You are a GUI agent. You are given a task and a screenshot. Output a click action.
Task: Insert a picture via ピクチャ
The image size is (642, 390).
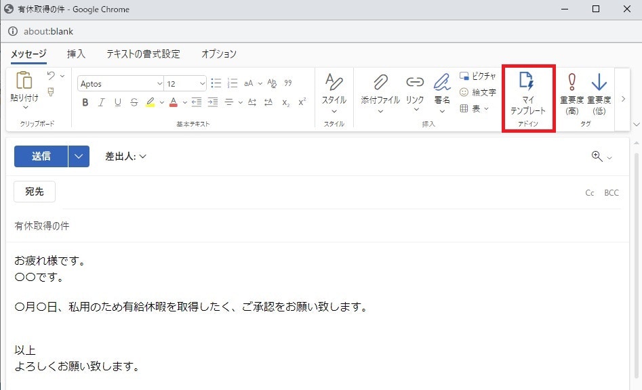click(x=478, y=76)
